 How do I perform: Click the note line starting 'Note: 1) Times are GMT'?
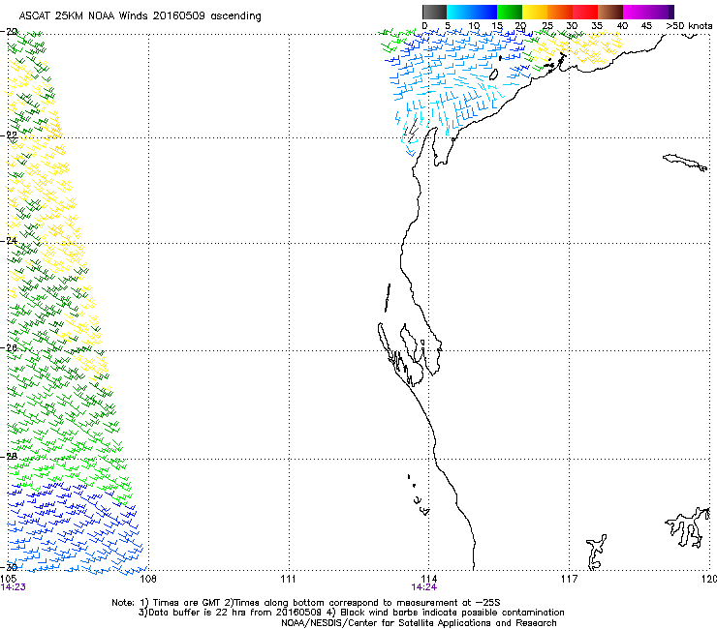(x=306, y=603)
